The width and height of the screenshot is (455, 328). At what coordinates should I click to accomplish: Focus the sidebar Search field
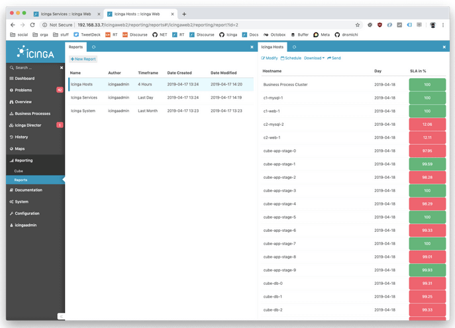coord(35,68)
